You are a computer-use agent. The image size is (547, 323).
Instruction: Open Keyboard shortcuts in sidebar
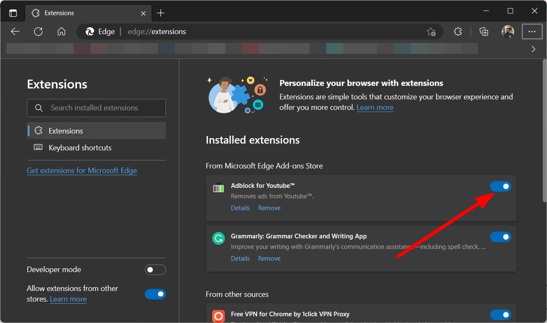[x=96, y=147]
